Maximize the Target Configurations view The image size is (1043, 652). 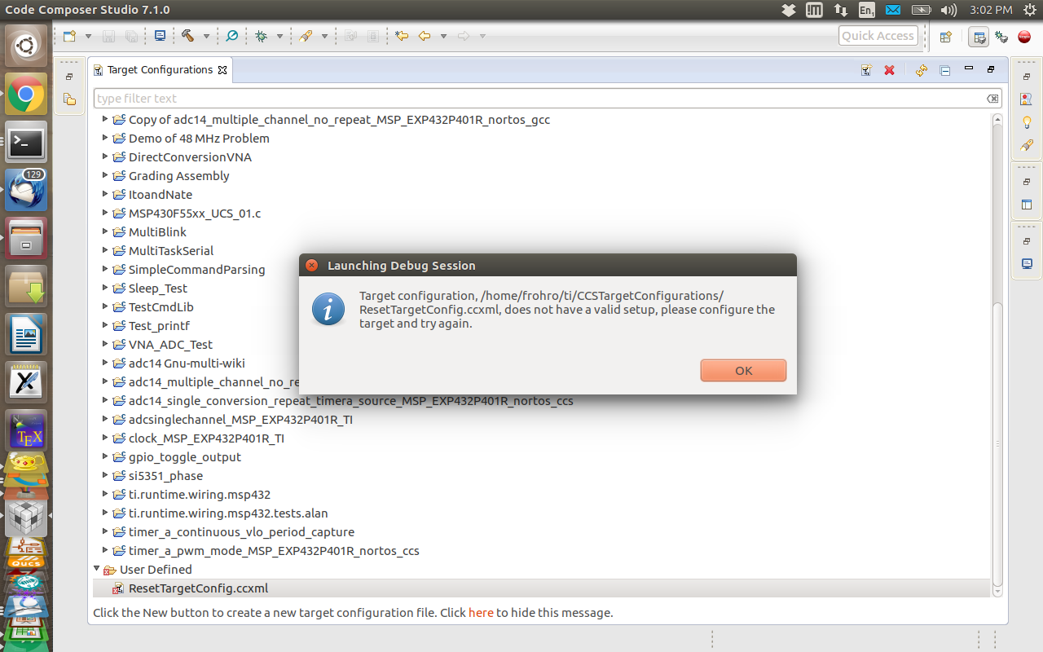click(991, 69)
